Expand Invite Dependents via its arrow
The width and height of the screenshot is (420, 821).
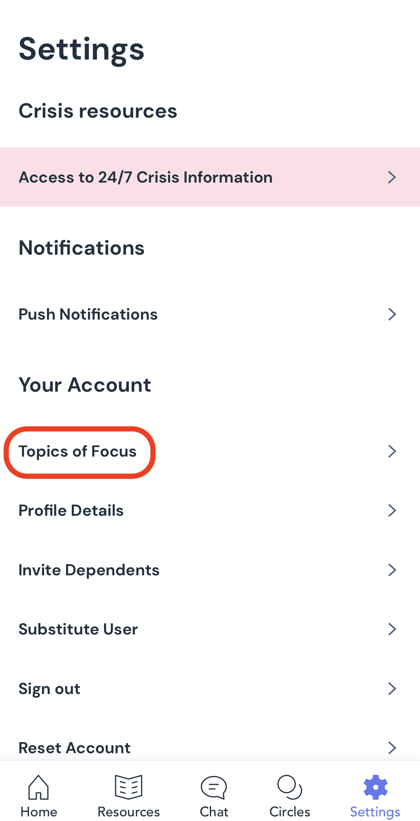click(392, 570)
